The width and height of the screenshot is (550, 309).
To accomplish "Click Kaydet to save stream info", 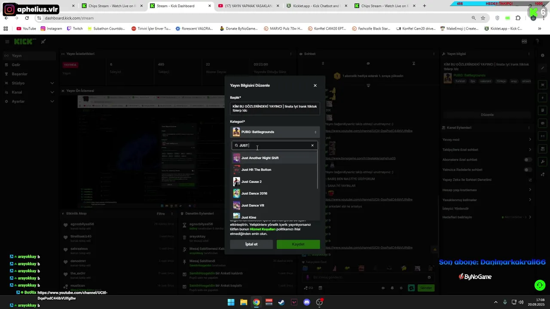I will (298, 244).
